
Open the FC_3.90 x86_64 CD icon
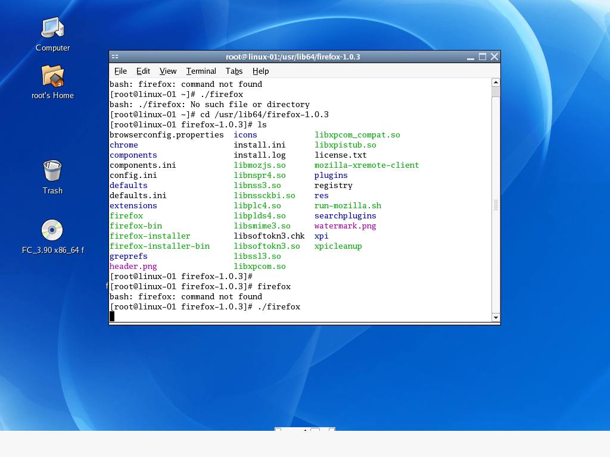(x=52, y=230)
